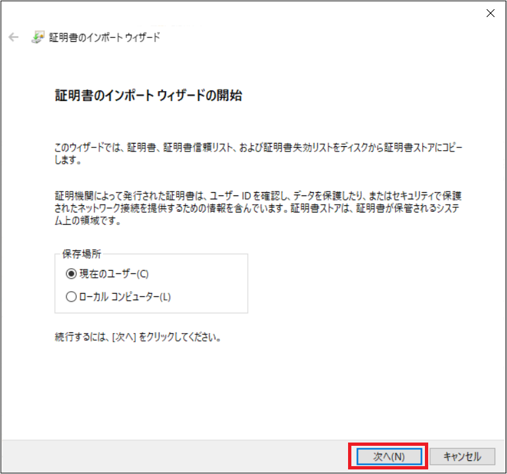Viewport: 507px width, 474px height.
Task: Close the certificate import wizard window
Action: pyautogui.click(x=489, y=12)
